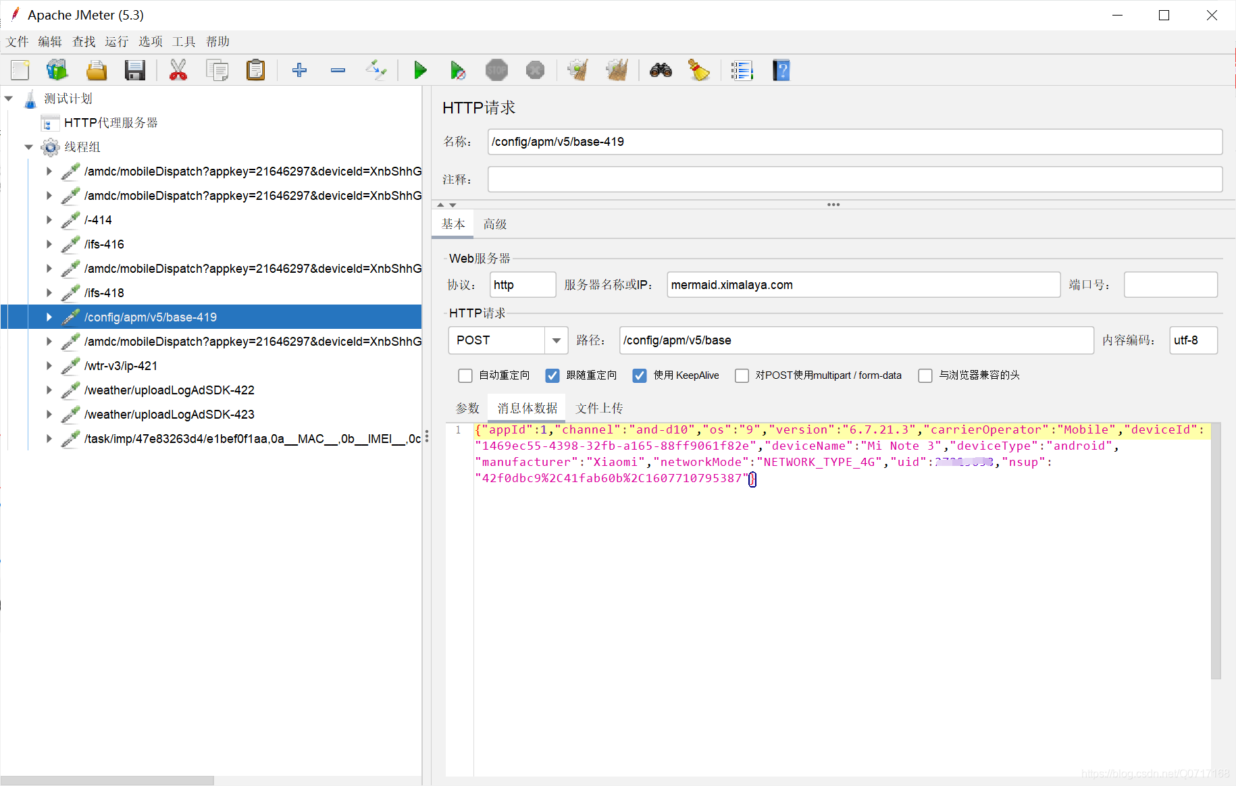
Task: Collapse all nodes with minus icon
Action: click(338, 70)
